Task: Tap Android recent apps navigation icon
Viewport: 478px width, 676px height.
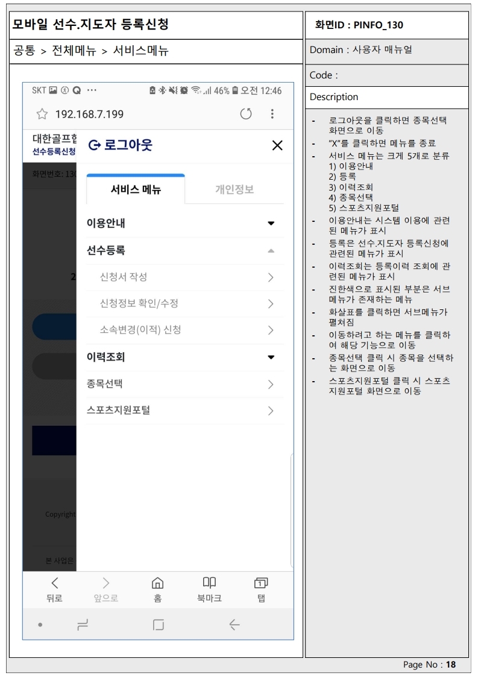Action: tap(83, 625)
